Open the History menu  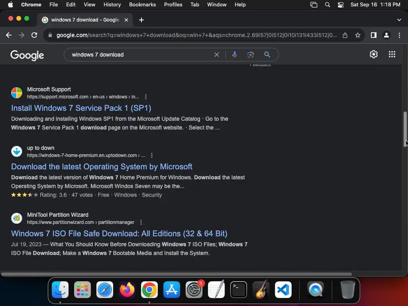point(112,5)
